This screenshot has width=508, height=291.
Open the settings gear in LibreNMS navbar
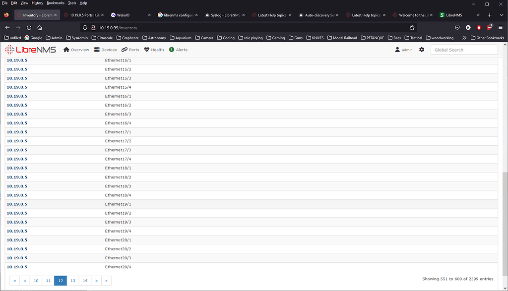pyautogui.click(x=422, y=50)
